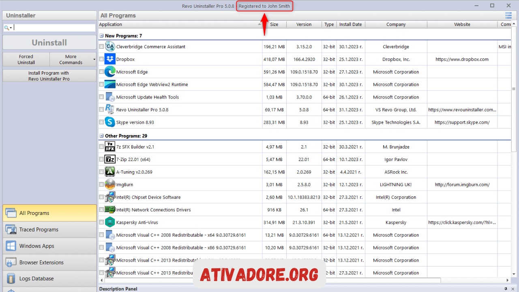Tick the Cleverbridge Commerce Assistant checkbox
Screen dimensions: 519x292
[x=101, y=47]
